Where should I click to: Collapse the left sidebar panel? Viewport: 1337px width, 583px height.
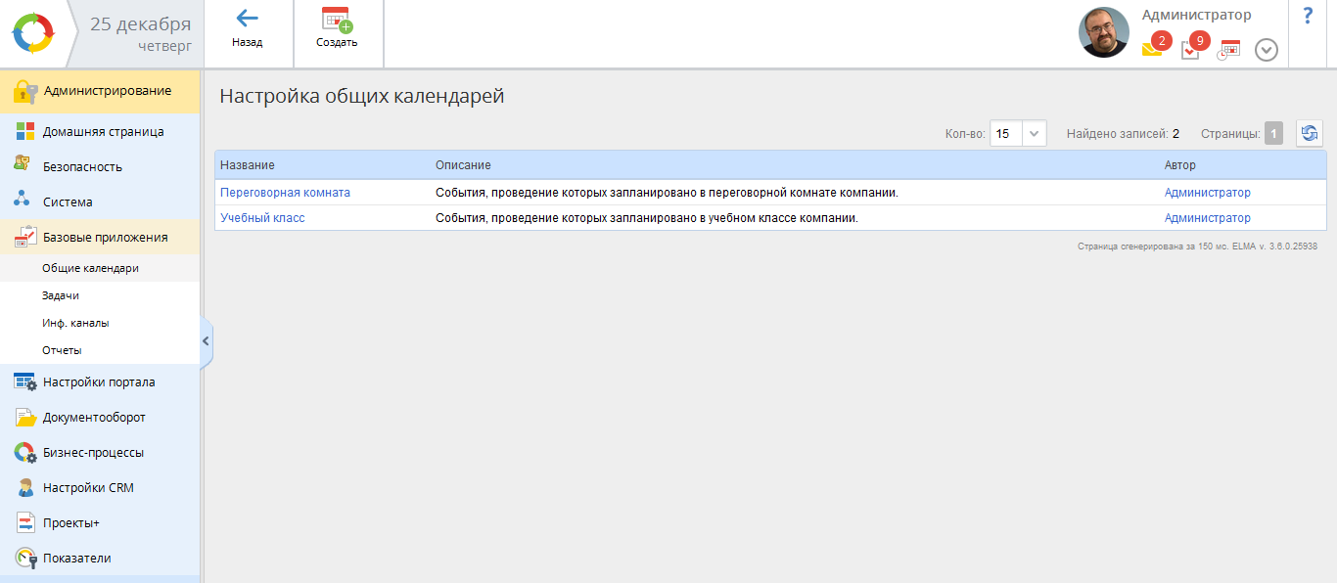click(206, 341)
